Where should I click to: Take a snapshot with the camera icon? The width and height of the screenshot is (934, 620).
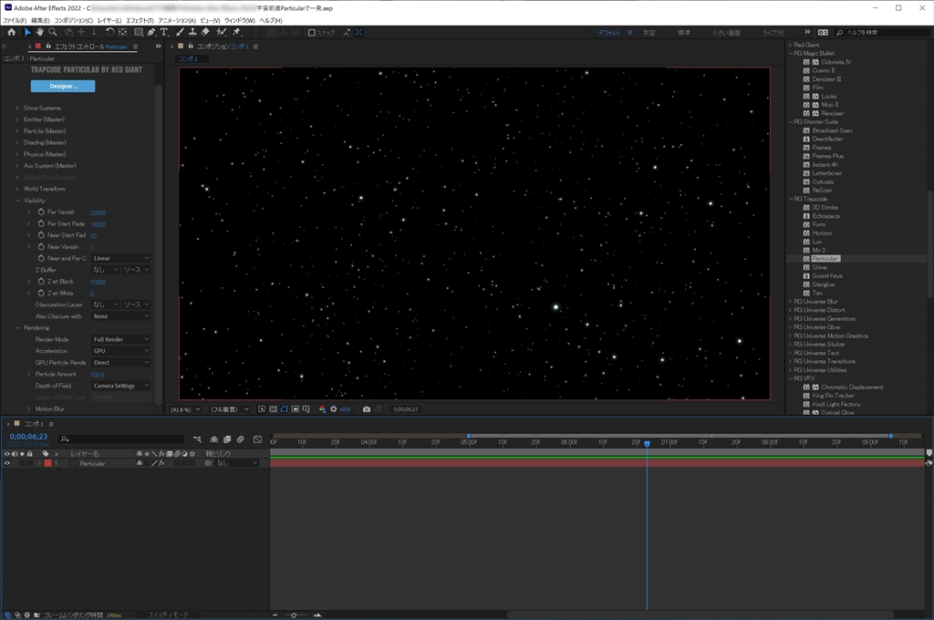[x=367, y=409]
